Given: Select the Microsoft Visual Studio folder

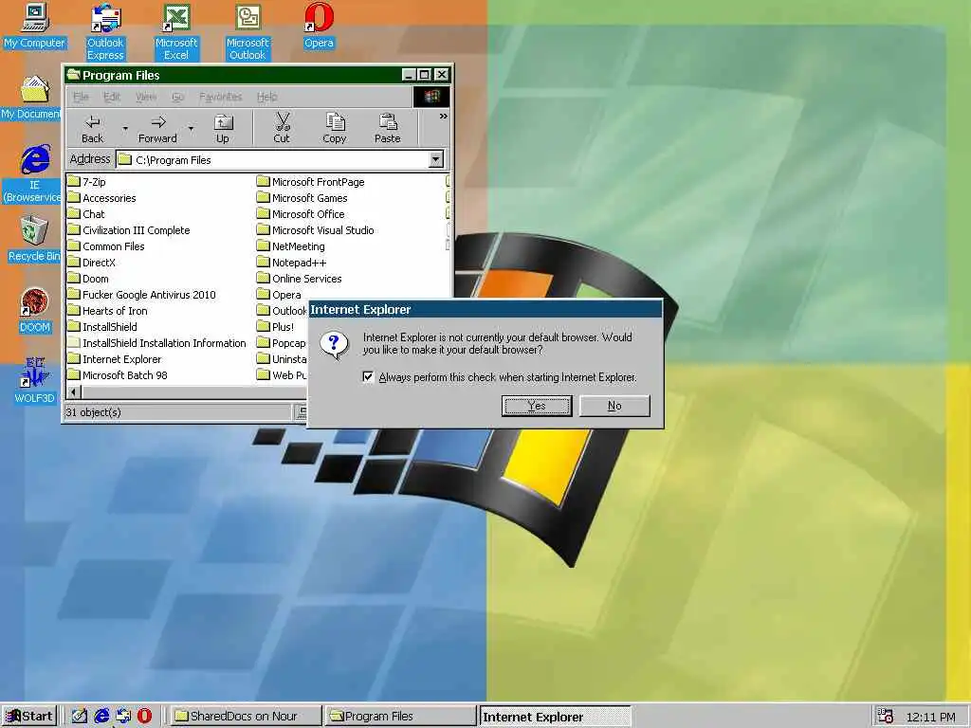Looking at the screenshot, I should coord(316,230).
